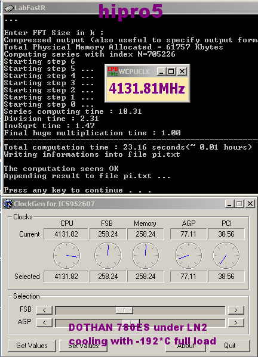Click the WCPUCLK CPU MHz icon

(113, 72)
